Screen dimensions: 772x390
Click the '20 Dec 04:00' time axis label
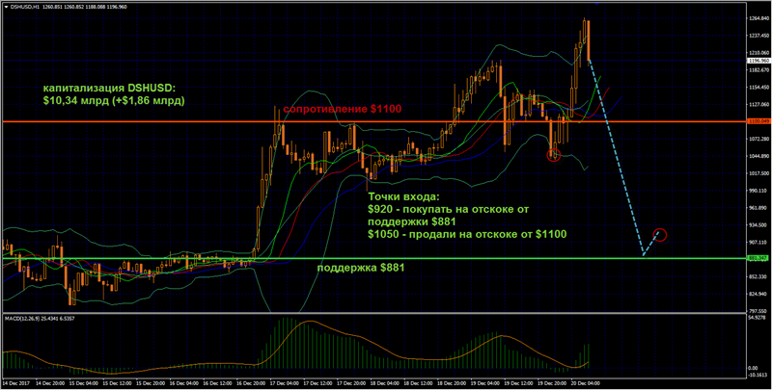[x=585, y=382]
